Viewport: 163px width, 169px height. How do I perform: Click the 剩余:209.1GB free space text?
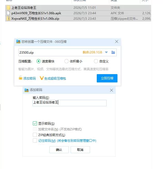(92, 52)
